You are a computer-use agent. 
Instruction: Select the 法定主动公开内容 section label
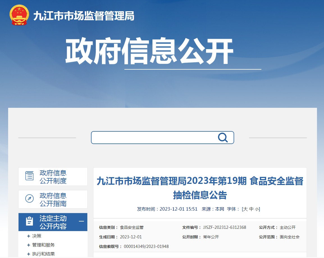[x=53, y=222]
